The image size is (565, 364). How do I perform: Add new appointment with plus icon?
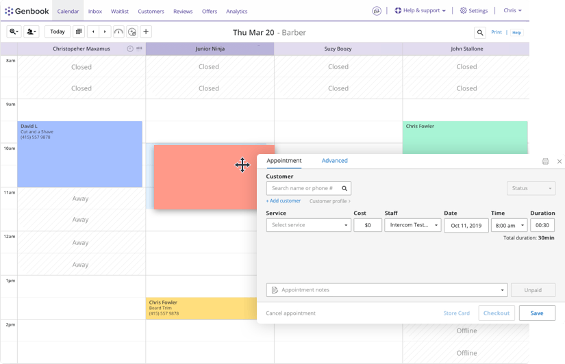tap(146, 31)
